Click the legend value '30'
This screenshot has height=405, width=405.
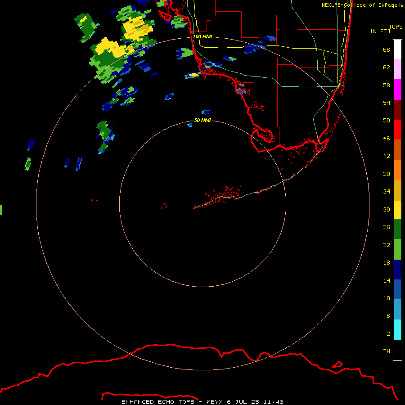[x=387, y=209]
